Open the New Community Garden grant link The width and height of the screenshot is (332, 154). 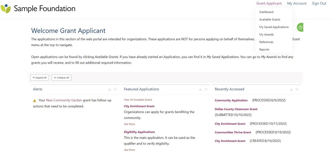64,100
